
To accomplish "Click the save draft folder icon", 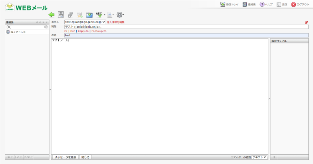I will [x=89, y=15].
